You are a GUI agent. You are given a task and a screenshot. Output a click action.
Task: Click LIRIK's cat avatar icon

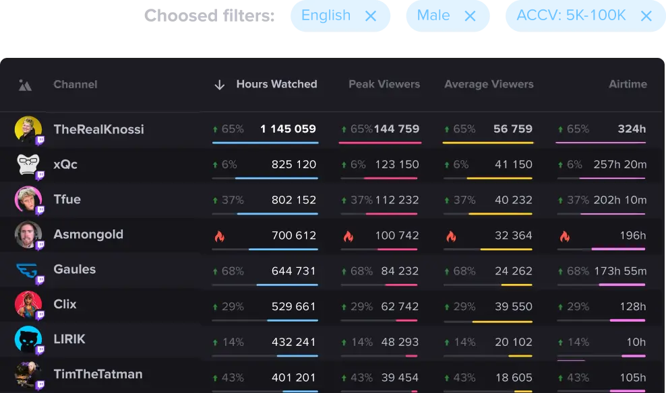pos(28,339)
